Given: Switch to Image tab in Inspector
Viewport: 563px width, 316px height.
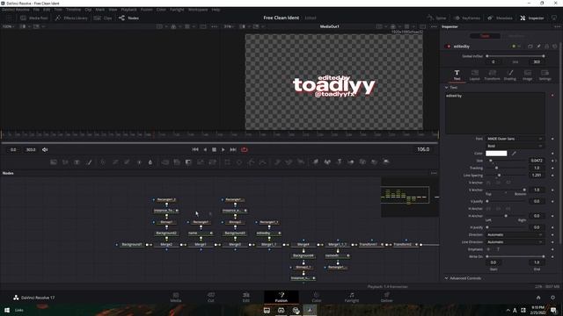Looking at the screenshot, I should point(528,75).
